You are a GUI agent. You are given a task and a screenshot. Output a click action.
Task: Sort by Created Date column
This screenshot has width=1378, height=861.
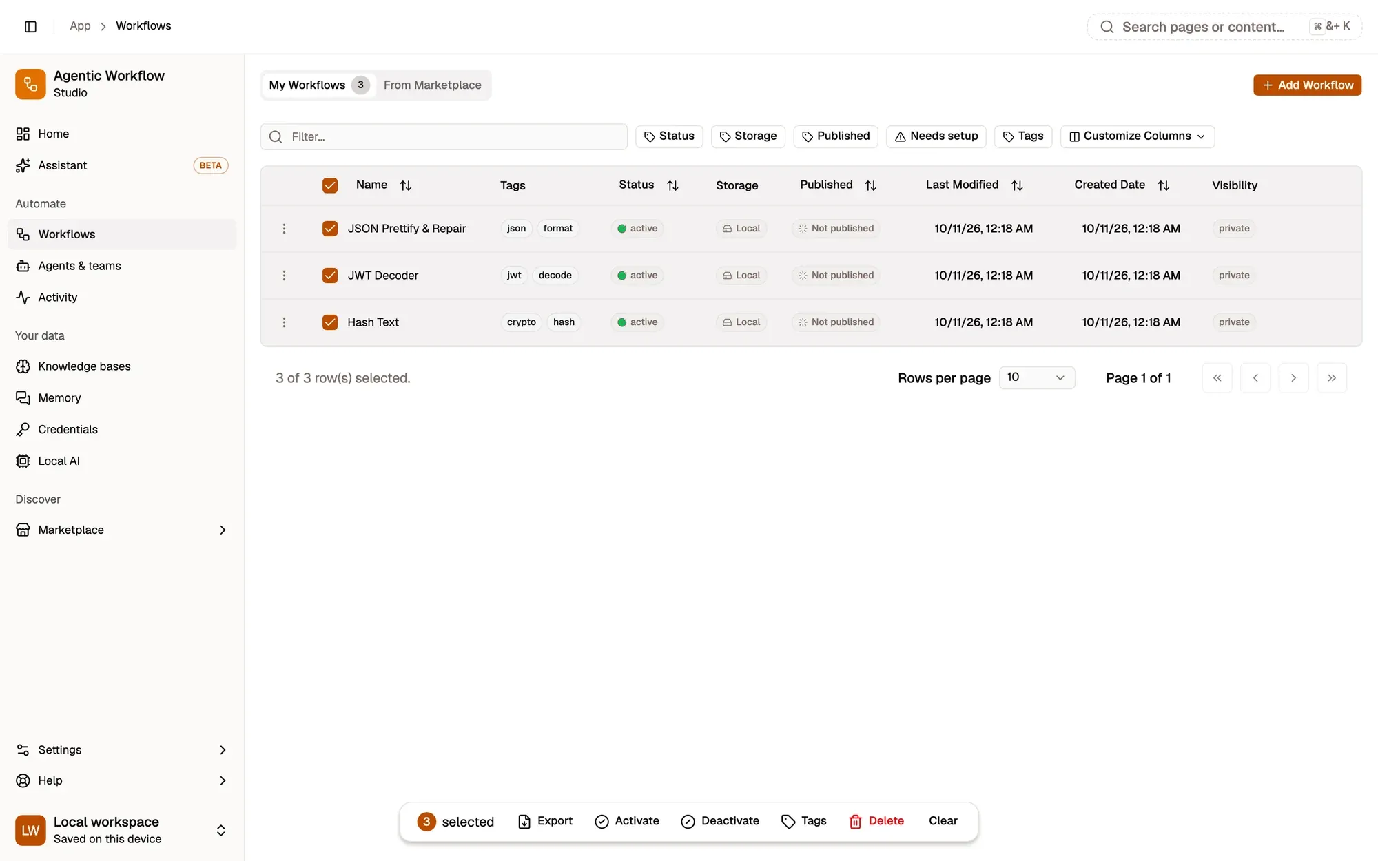(1122, 185)
